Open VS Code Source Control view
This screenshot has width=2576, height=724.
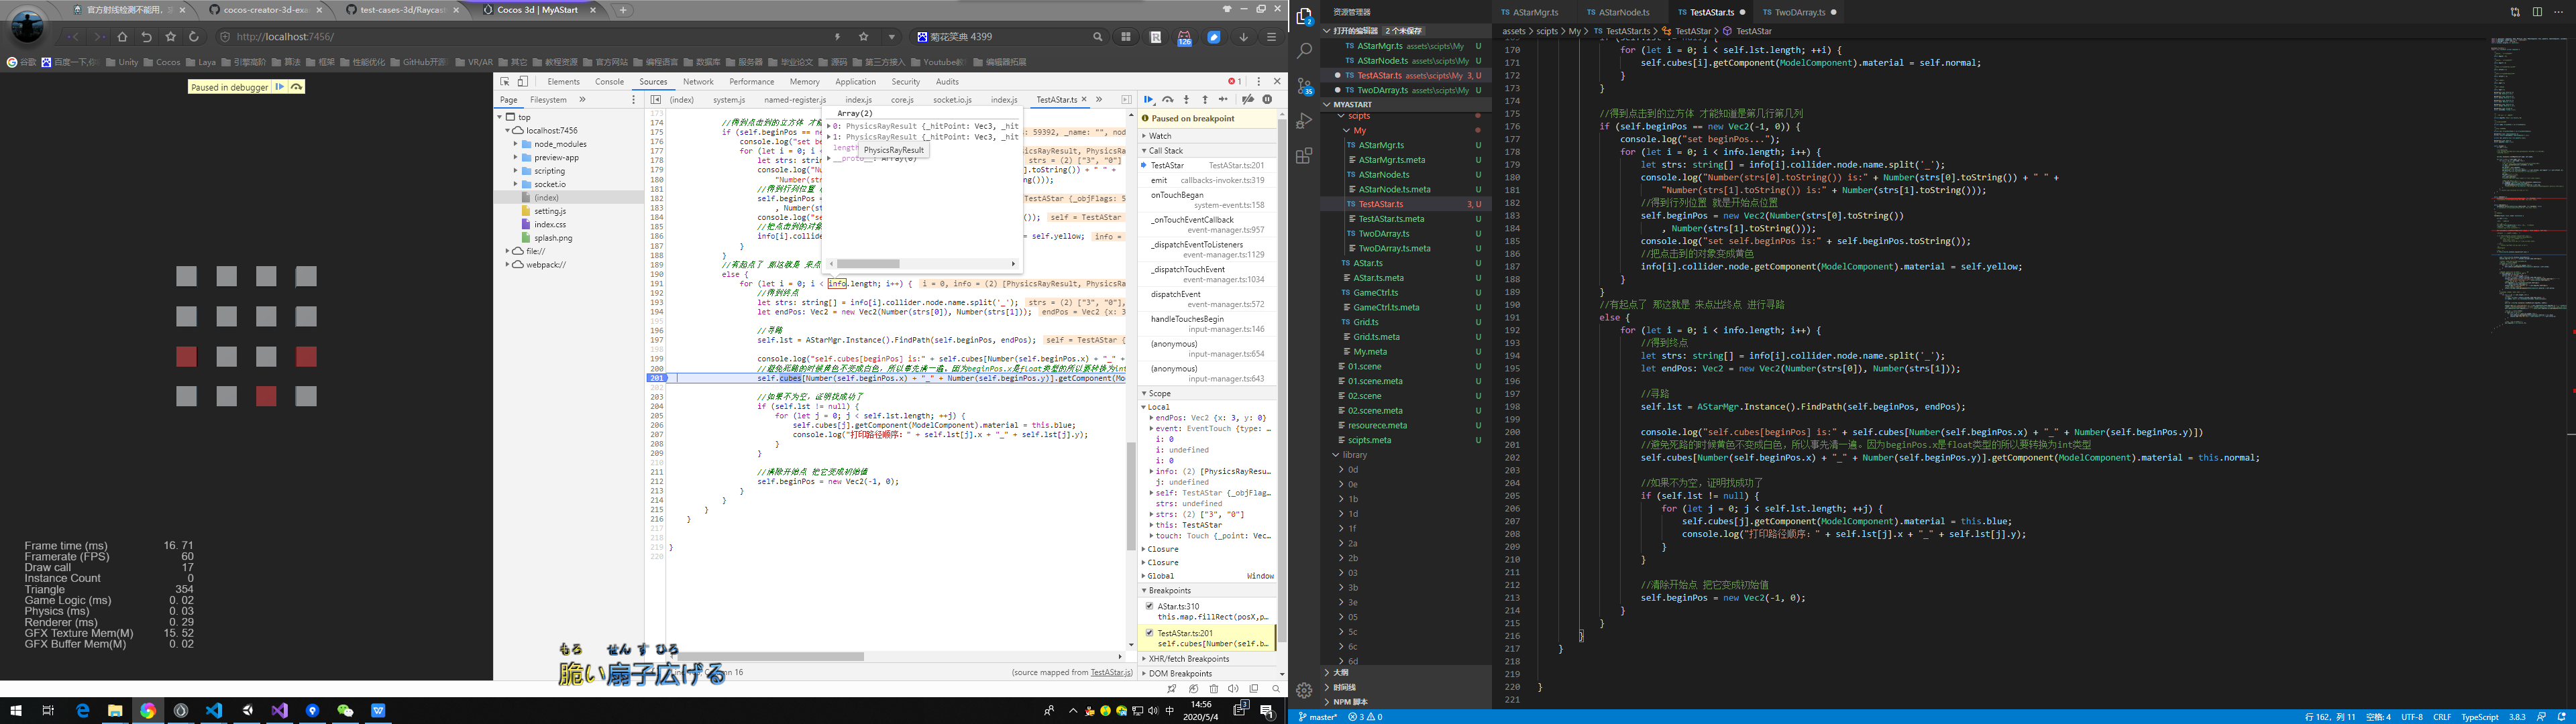(1304, 86)
